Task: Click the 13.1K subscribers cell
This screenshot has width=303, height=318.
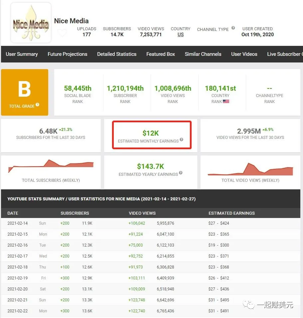Action: [87, 289]
